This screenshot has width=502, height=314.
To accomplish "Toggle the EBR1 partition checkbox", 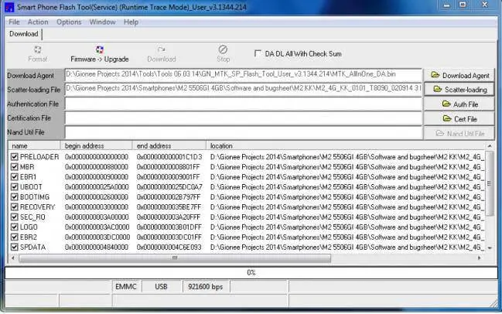I will click(x=15, y=176).
